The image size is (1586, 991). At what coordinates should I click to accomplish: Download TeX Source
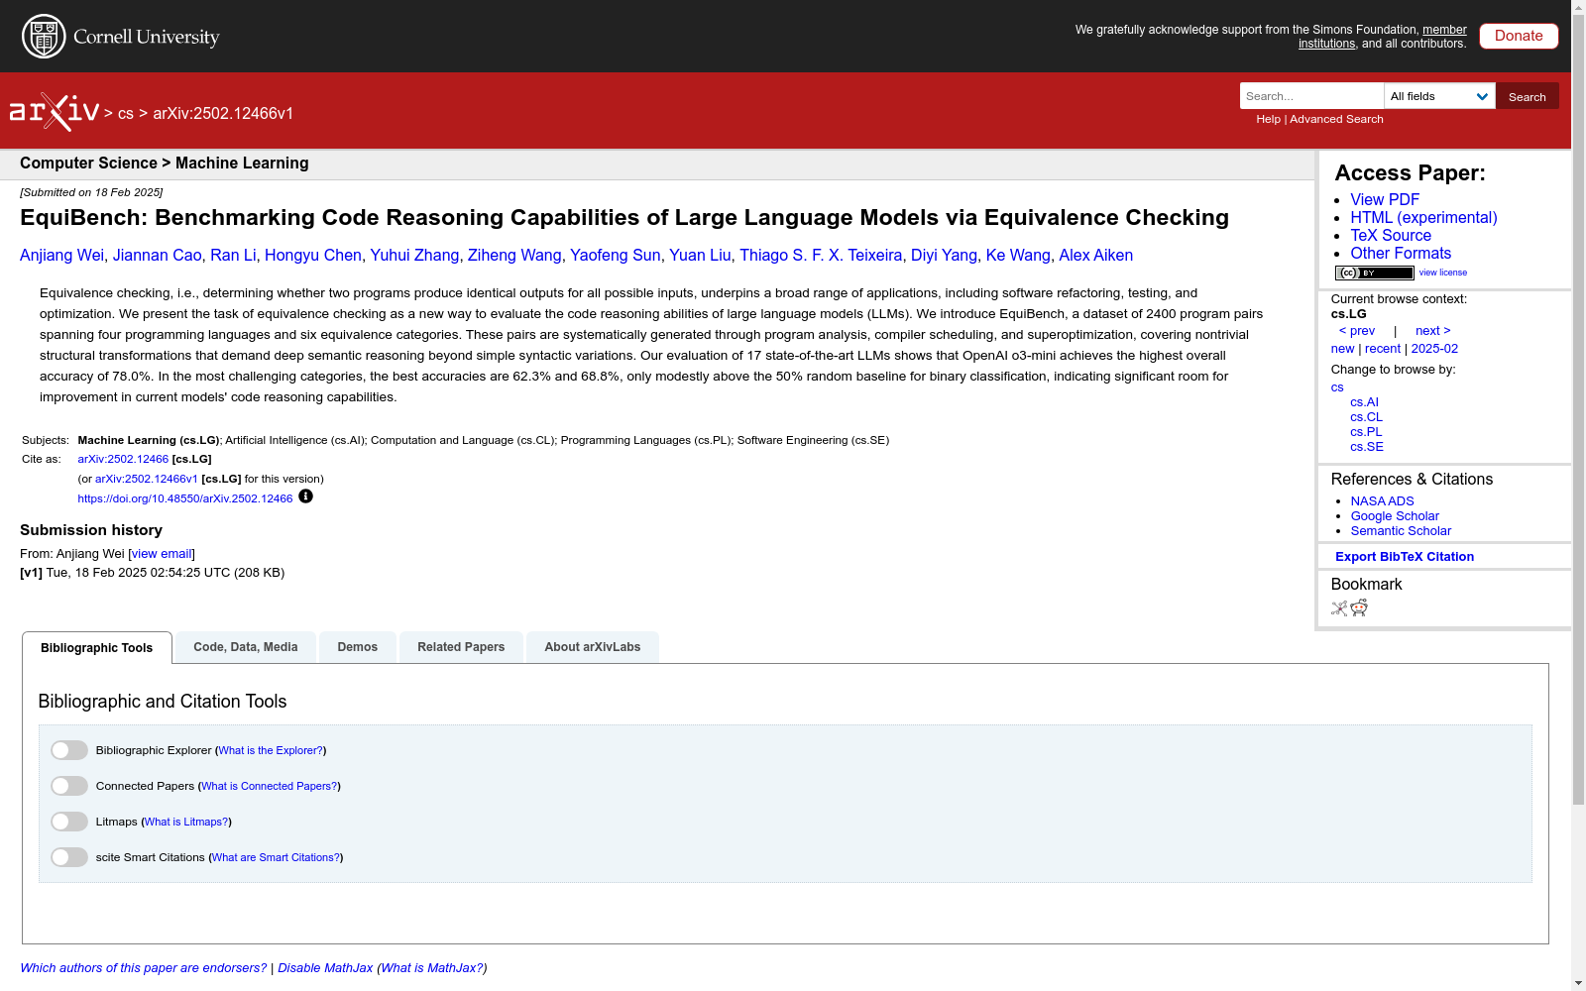1391,235
